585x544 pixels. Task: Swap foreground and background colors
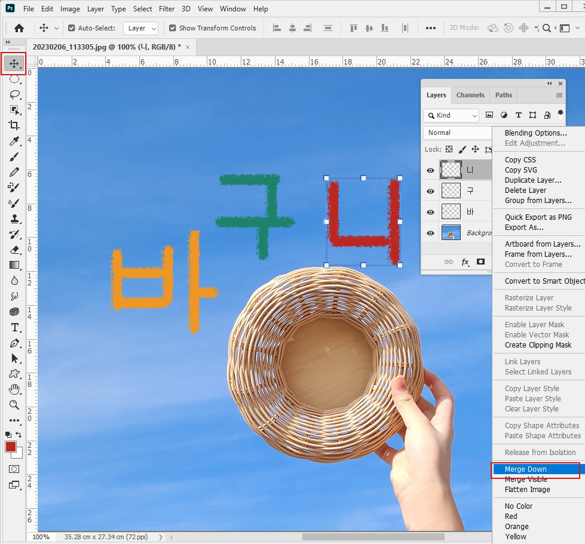pyautogui.click(x=19, y=435)
